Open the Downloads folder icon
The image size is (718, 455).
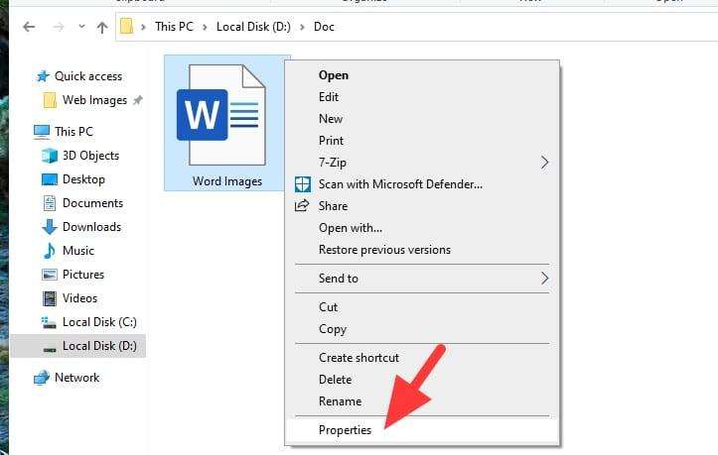(x=50, y=227)
